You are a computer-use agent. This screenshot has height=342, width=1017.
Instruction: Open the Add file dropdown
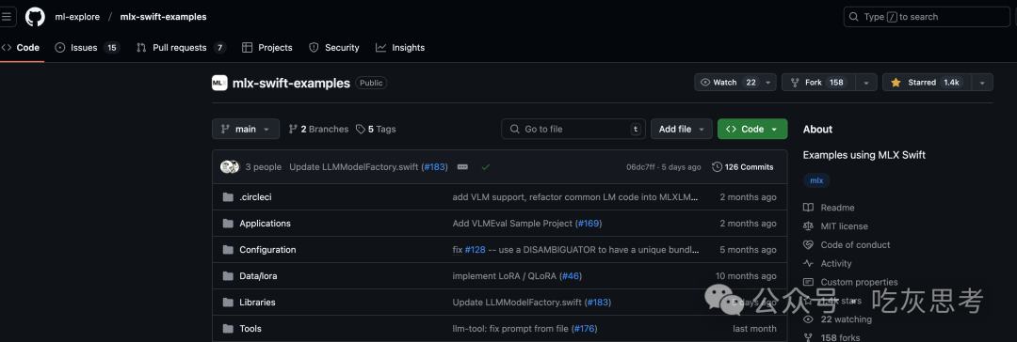tap(681, 129)
